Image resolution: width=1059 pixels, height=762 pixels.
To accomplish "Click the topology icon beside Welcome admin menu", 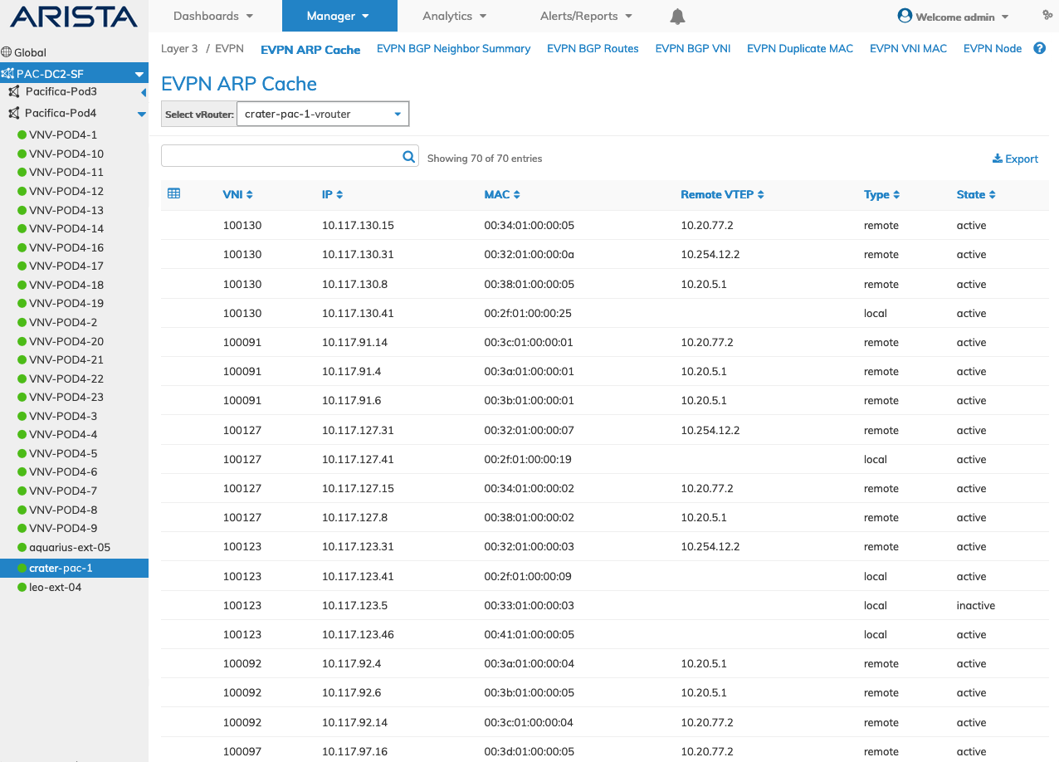I will point(1049,15).
